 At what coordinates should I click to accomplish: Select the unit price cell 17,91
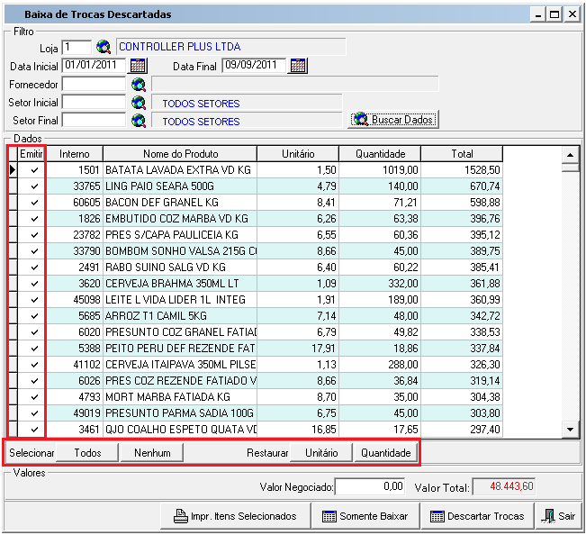[x=298, y=348]
